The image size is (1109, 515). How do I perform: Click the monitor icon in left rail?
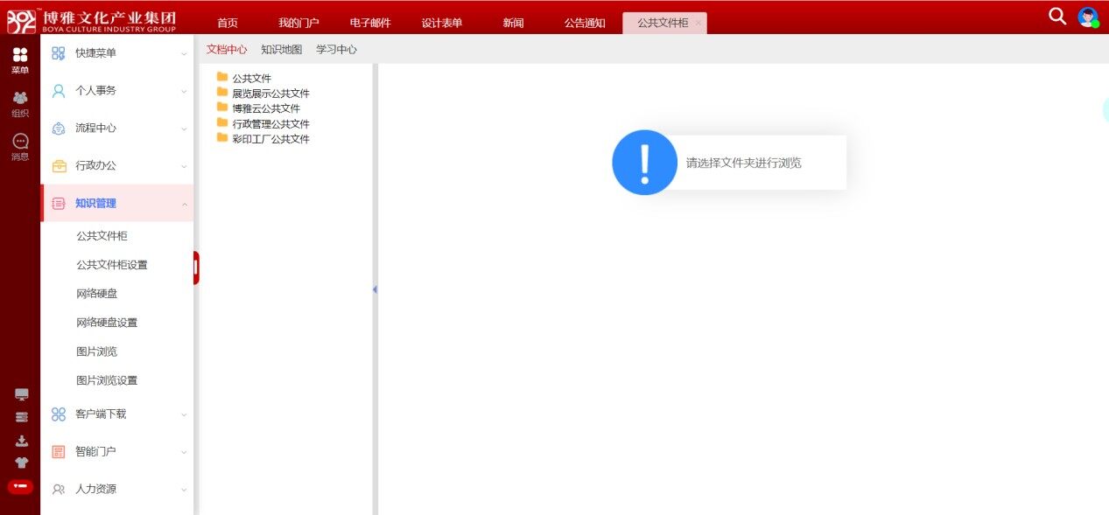pos(22,394)
